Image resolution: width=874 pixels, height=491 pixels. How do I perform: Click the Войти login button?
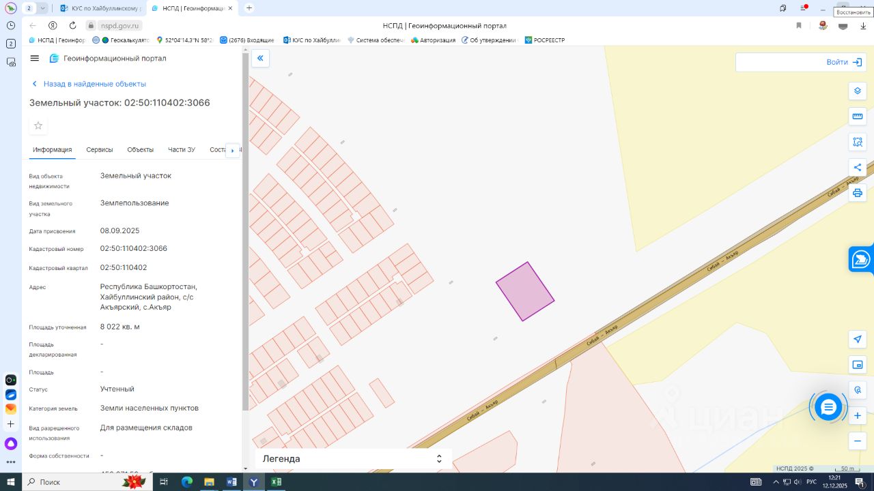tap(844, 62)
